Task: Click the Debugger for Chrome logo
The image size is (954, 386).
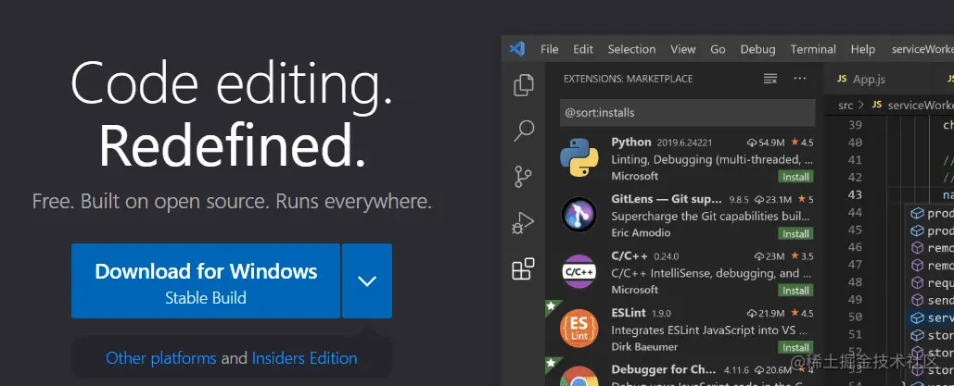Action: [579, 376]
